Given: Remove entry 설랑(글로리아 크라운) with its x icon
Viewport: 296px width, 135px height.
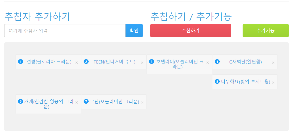Looking at the screenshot, I should click(x=77, y=63).
